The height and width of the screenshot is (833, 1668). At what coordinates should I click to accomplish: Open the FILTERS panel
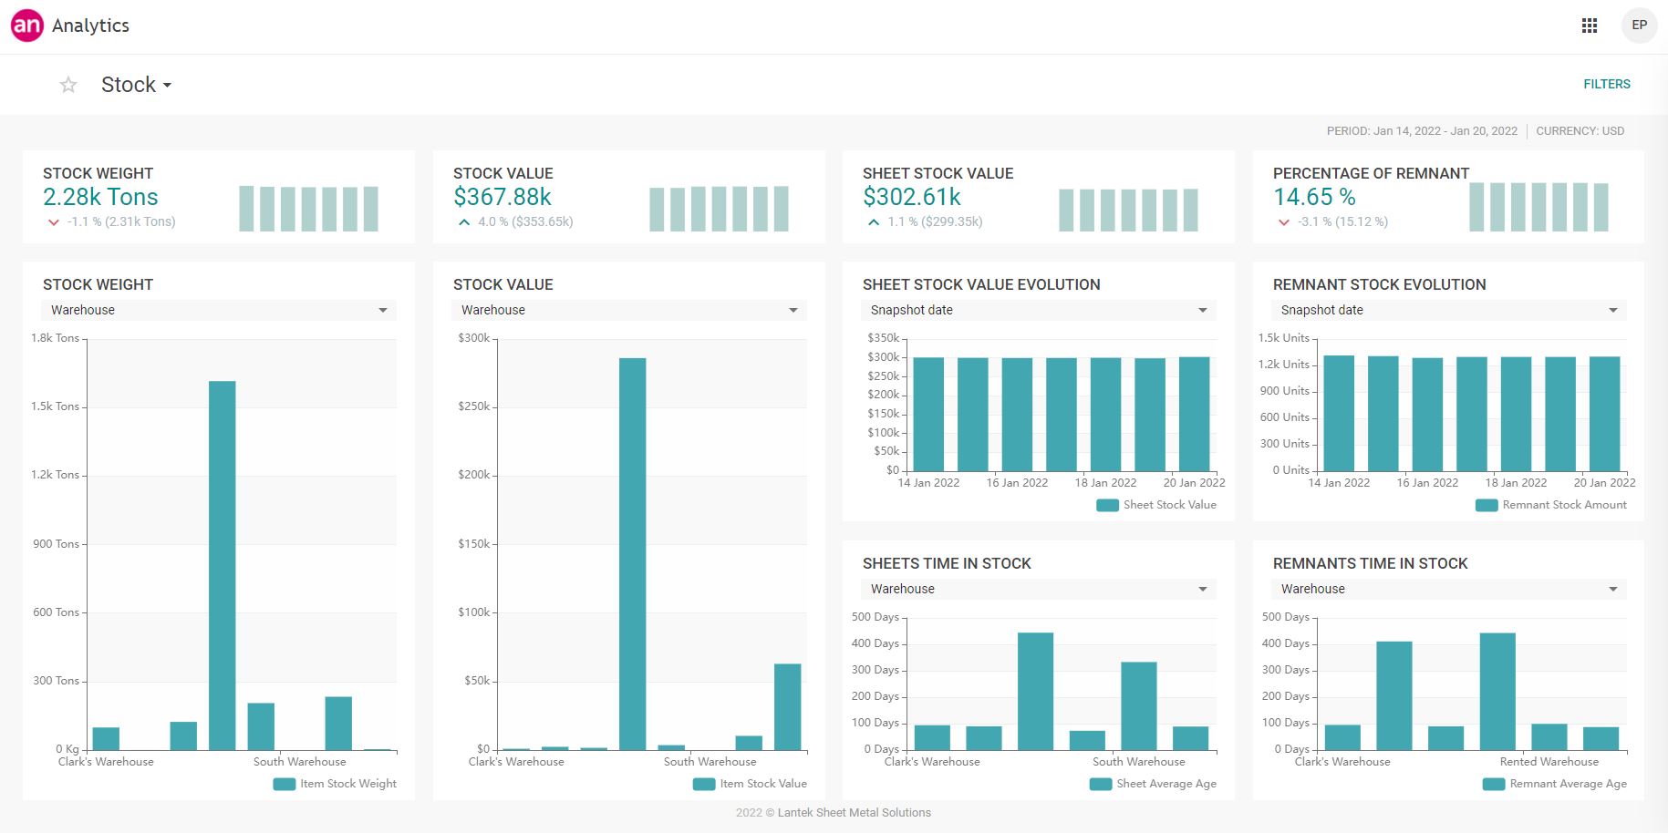tap(1606, 84)
